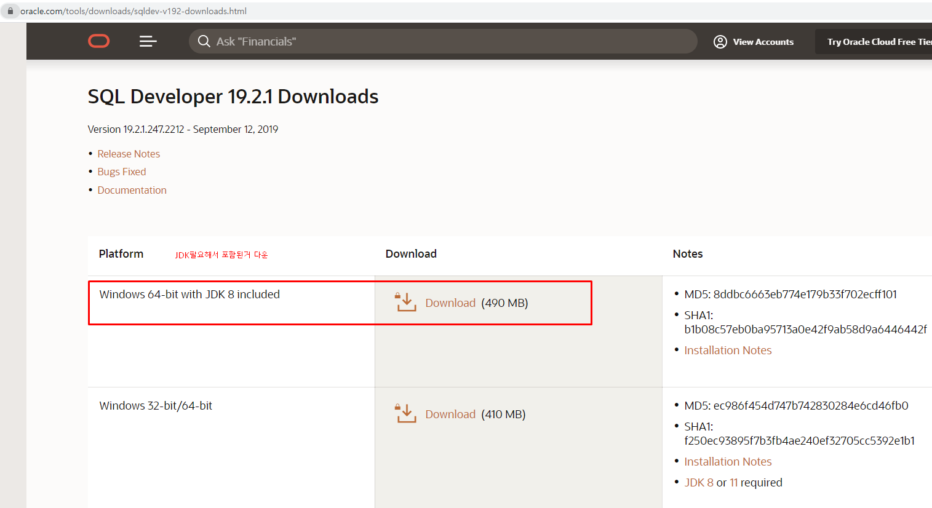Screen dimensions: 932x508
Task: Click Try Oracle Cloud Free Tier button
Action: point(874,42)
